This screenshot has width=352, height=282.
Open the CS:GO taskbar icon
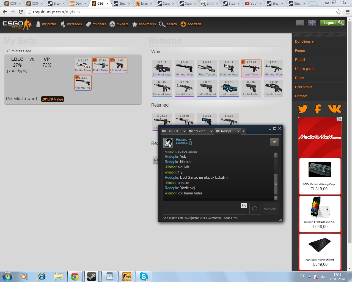click(127, 276)
